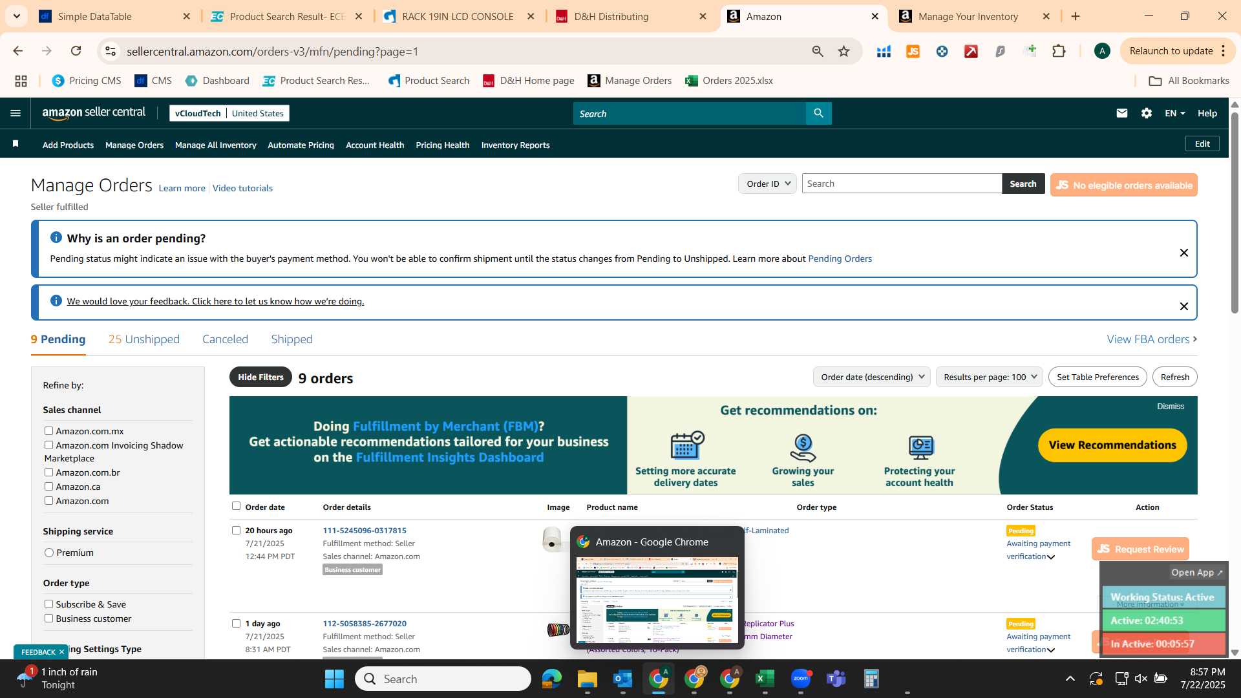Select the order from 1 day ago

pyautogui.click(x=236, y=623)
